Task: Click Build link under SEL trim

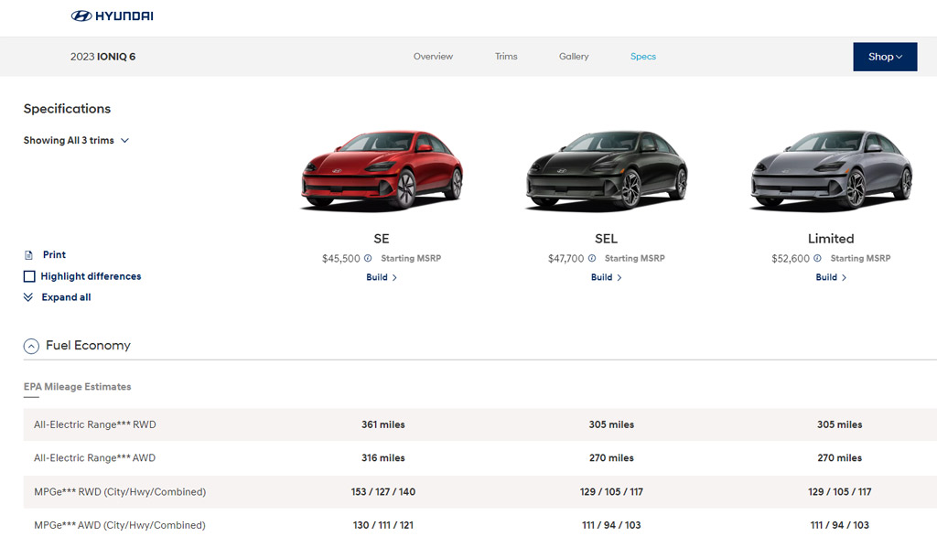Action: pyautogui.click(x=605, y=278)
